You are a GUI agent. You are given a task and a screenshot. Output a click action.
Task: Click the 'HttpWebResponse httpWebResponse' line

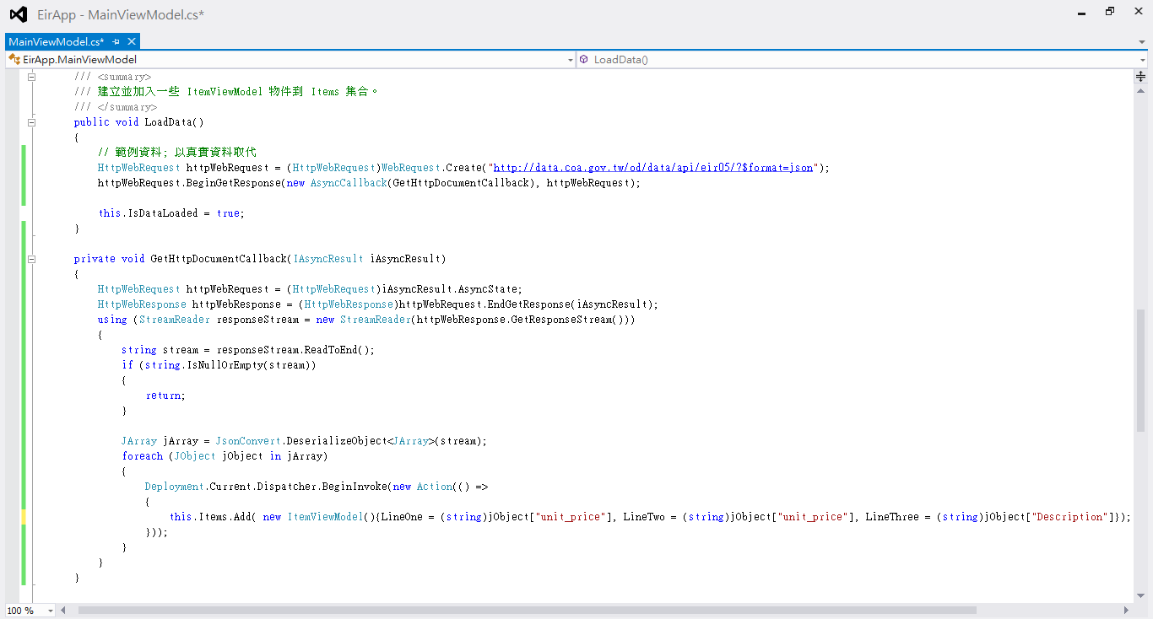click(377, 304)
